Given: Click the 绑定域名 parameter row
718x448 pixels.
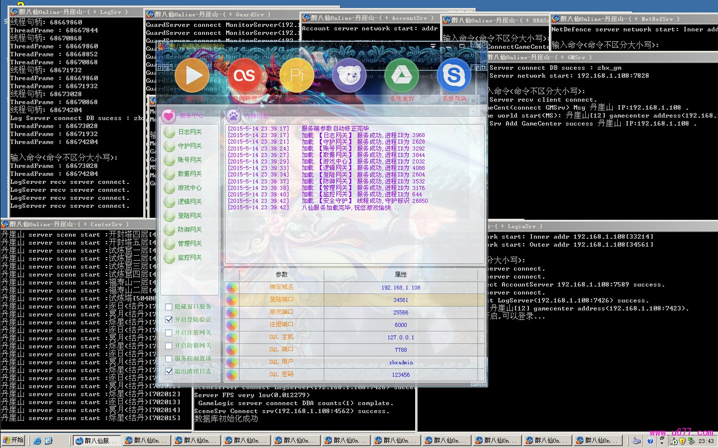Looking at the screenshot, I should tap(281, 288).
